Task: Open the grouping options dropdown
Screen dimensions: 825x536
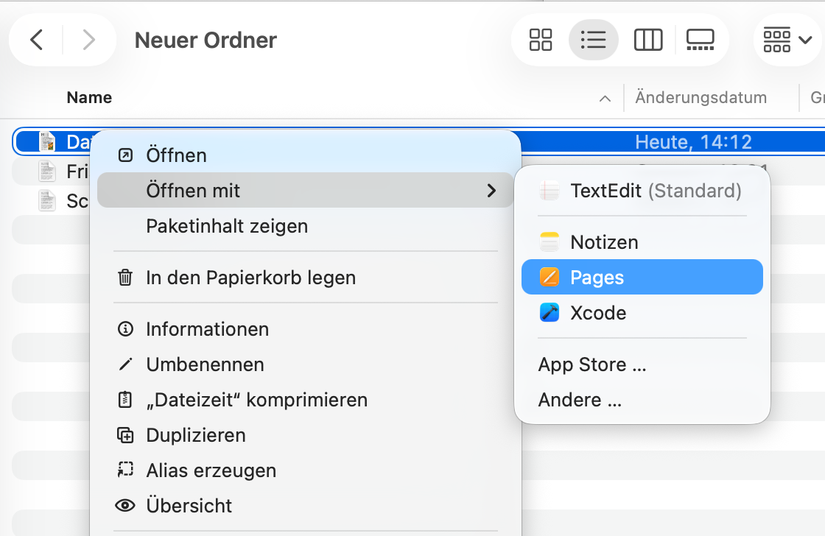Action: point(787,40)
